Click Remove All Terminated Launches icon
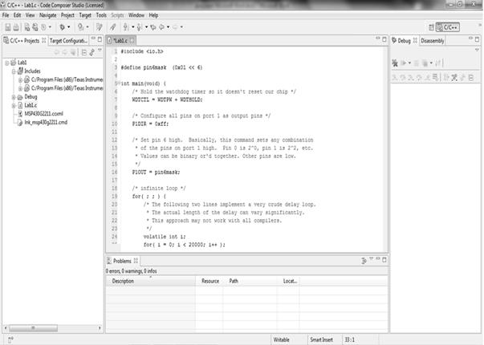This screenshot has height=345, width=484. (x=395, y=63)
